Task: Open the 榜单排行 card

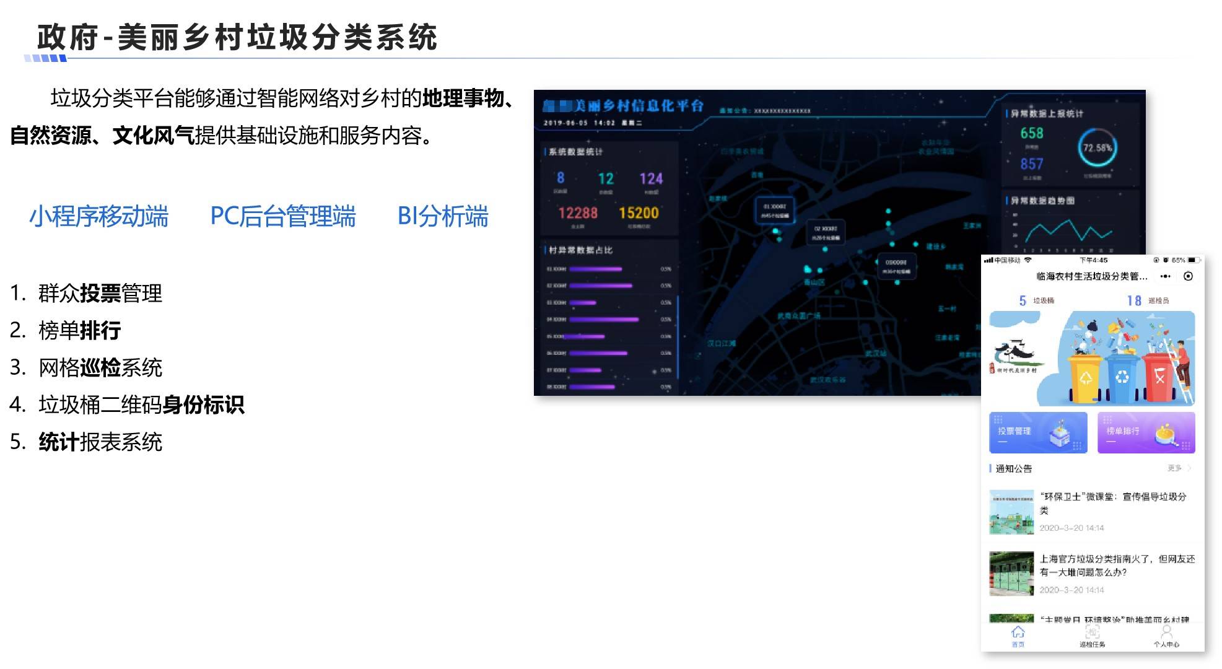Action: coord(1146,432)
